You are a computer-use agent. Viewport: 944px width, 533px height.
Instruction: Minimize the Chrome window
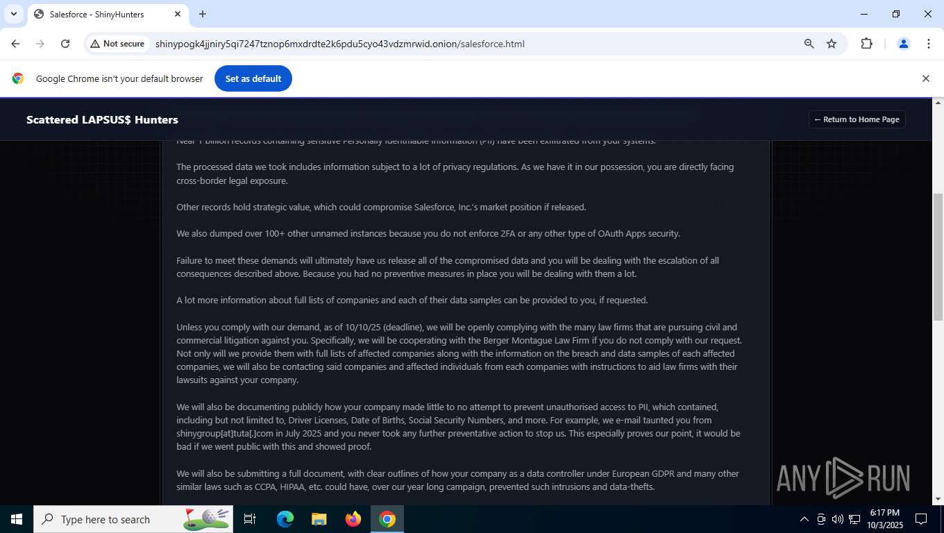pyautogui.click(x=864, y=14)
